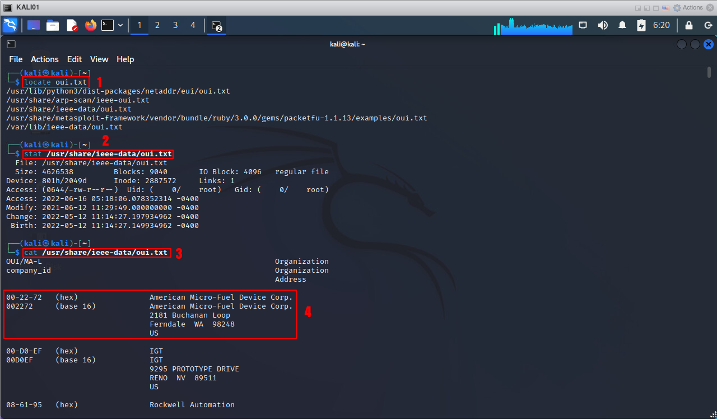Screen dimensions: 717x419
Task: Show notifications via bell icon
Action: click(x=622, y=25)
